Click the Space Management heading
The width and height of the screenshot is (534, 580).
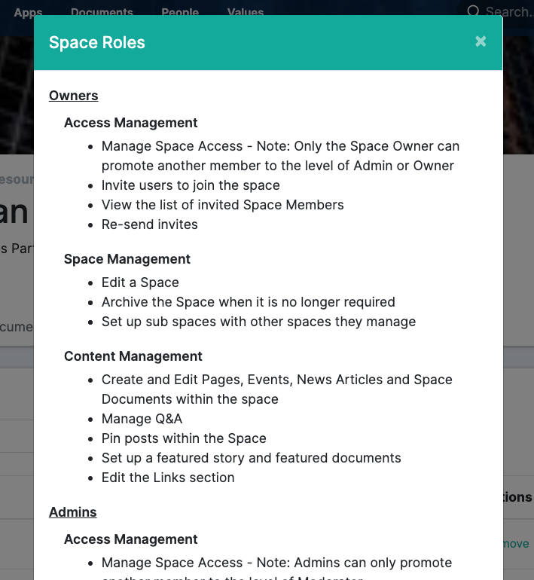click(127, 259)
